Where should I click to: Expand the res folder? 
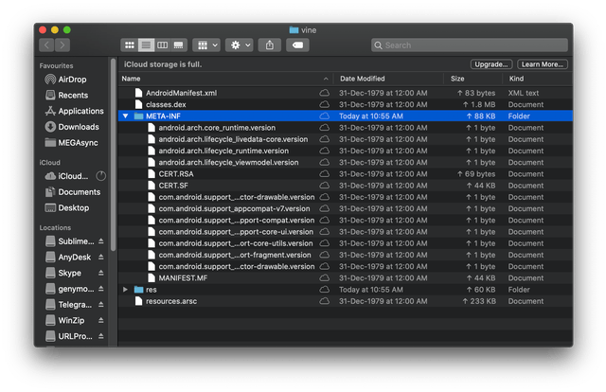point(125,290)
